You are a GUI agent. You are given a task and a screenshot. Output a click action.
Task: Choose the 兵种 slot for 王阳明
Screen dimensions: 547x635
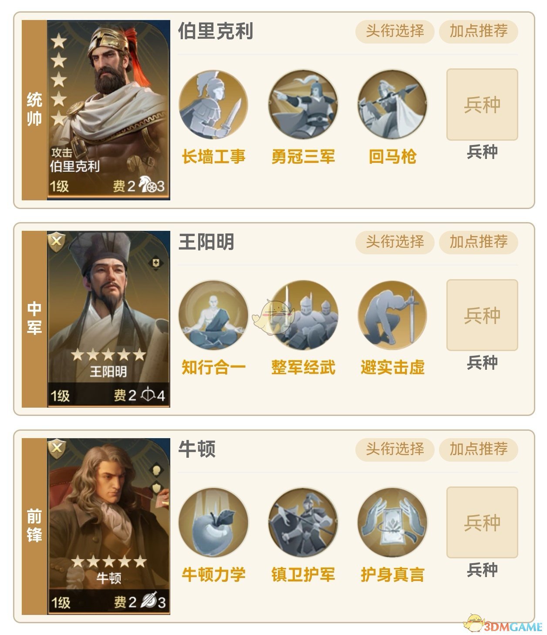pyautogui.click(x=482, y=315)
